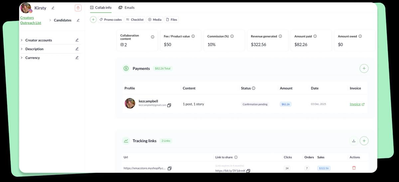The height and width of the screenshot is (182, 399).
Task: Copy kezcampbell email address
Action: [169, 105]
